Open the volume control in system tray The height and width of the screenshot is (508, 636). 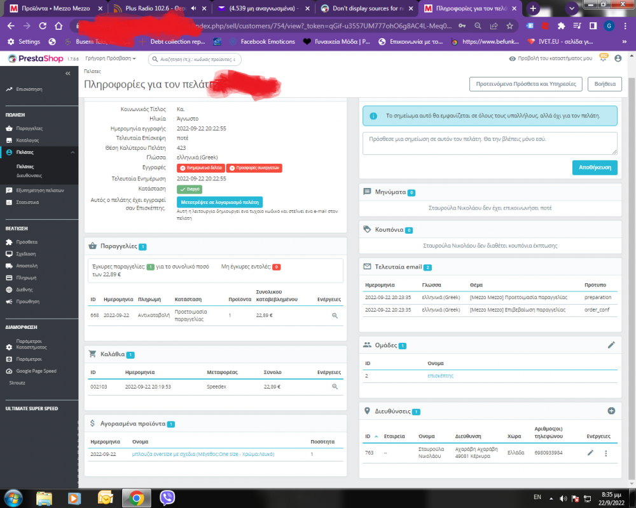(x=563, y=498)
